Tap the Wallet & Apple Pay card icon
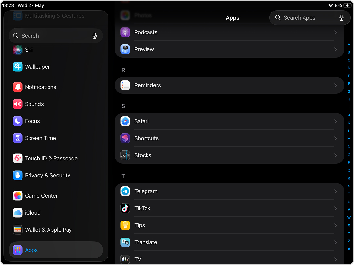The width and height of the screenshot is (354, 265). coord(18,230)
